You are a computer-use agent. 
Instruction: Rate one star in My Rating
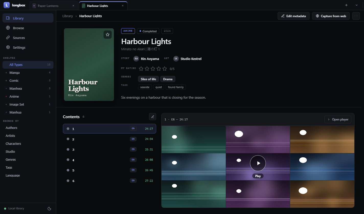[141, 69]
